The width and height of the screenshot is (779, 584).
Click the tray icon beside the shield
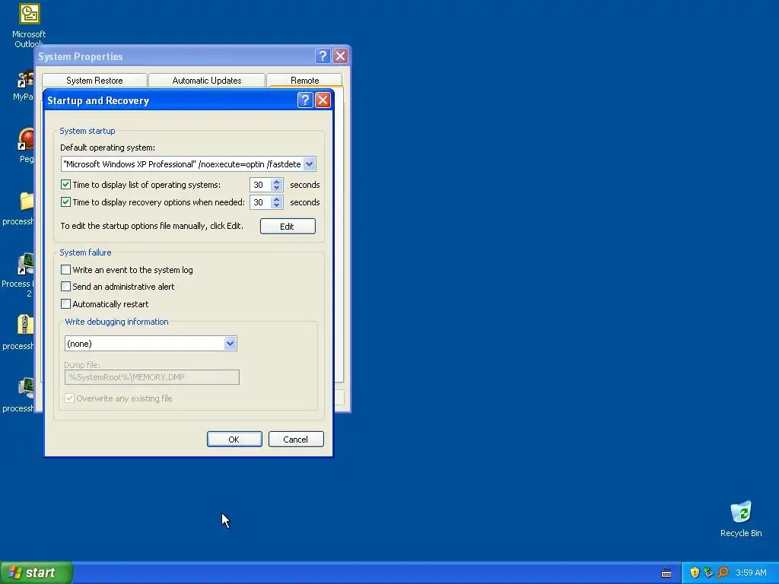click(708, 573)
